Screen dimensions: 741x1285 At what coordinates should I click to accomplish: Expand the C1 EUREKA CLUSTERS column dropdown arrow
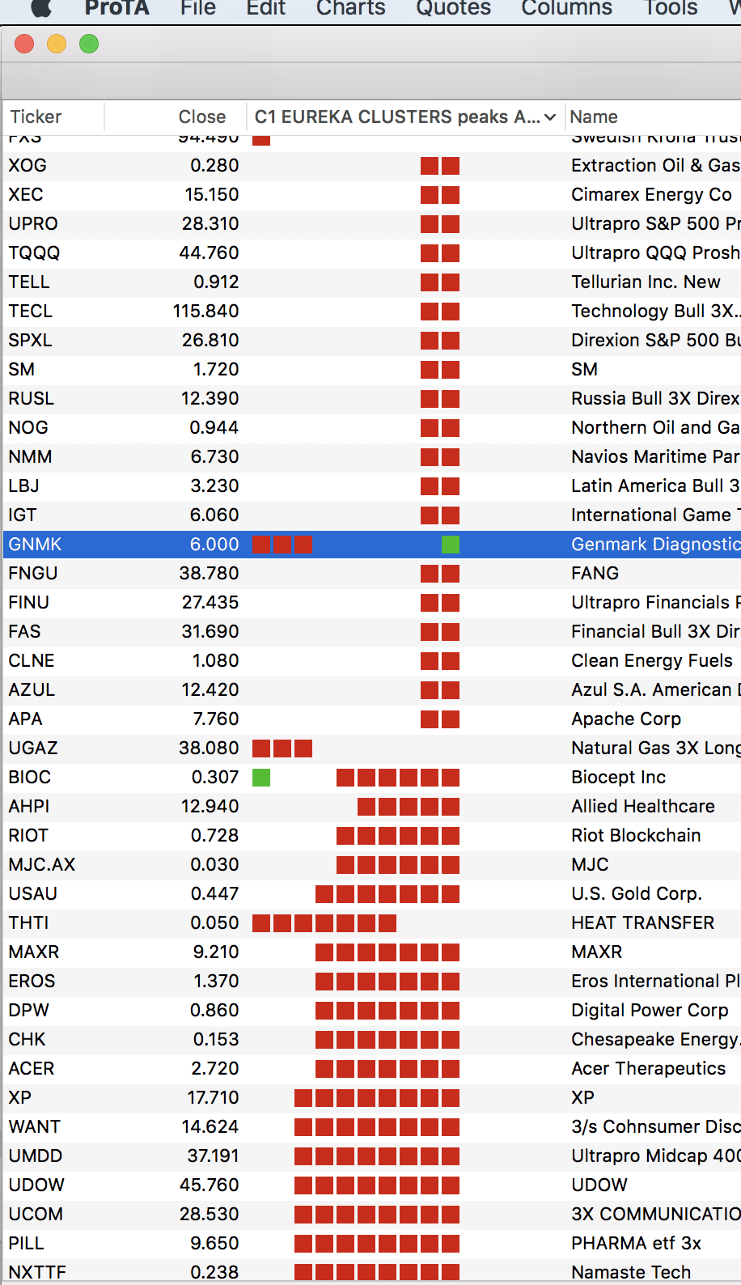click(x=550, y=117)
